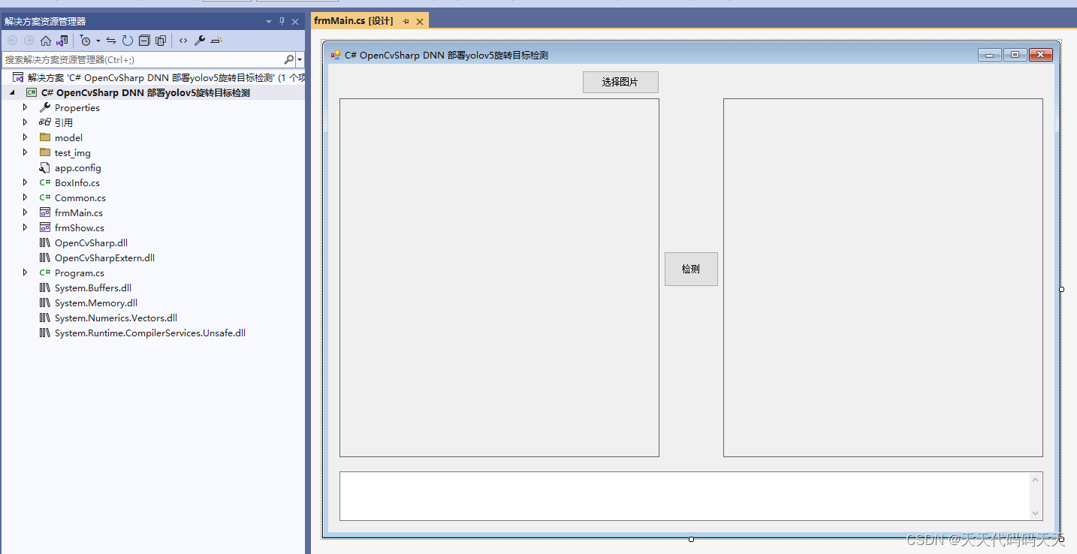Click the text box scroll up arrow
This screenshot has width=1077, height=554.
(1036, 480)
